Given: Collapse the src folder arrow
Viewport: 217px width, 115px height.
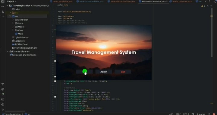Looking at the screenshot, I should pyautogui.click(x=10, y=16).
